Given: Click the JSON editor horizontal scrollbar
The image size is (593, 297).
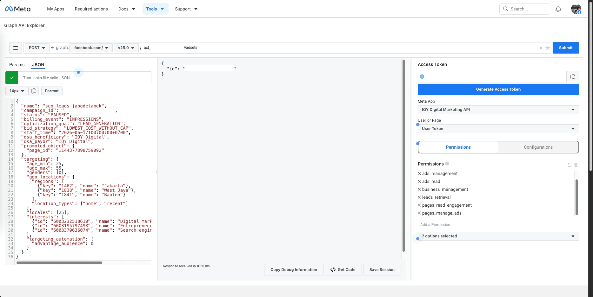Looking at the screenshot, I should [x=59, y=263].
